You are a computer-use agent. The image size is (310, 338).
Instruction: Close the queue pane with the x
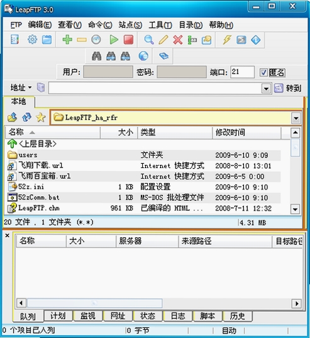[x=8, y=235]
